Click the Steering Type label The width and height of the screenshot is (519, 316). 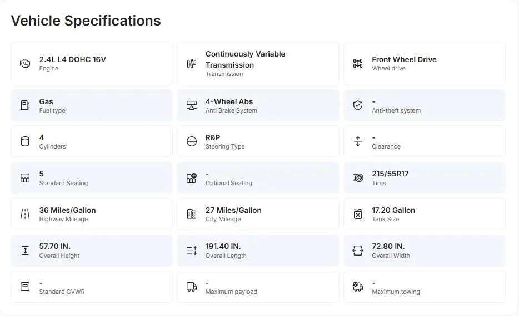tap(225, 146)
